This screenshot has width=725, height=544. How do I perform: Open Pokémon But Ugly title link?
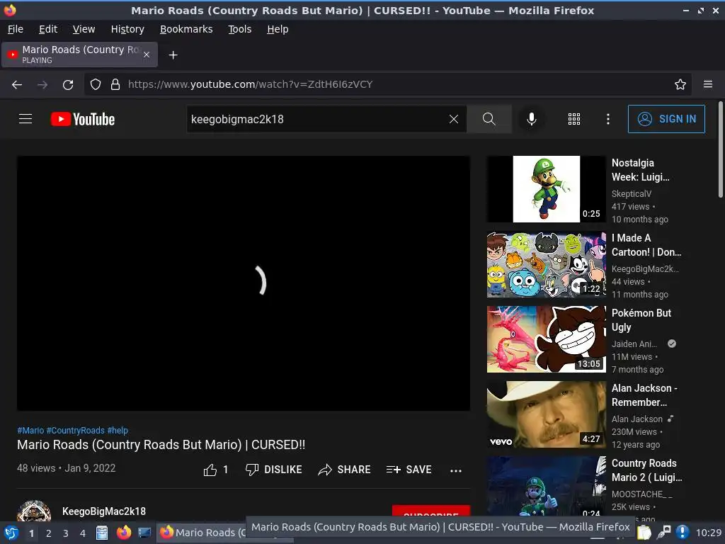coord(641,320)
